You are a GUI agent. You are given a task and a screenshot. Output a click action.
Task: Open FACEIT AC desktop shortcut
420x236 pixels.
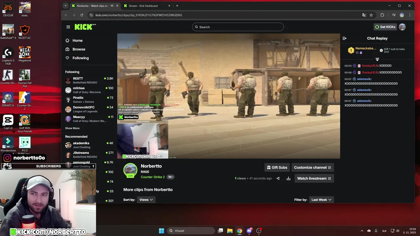[25, 32]
